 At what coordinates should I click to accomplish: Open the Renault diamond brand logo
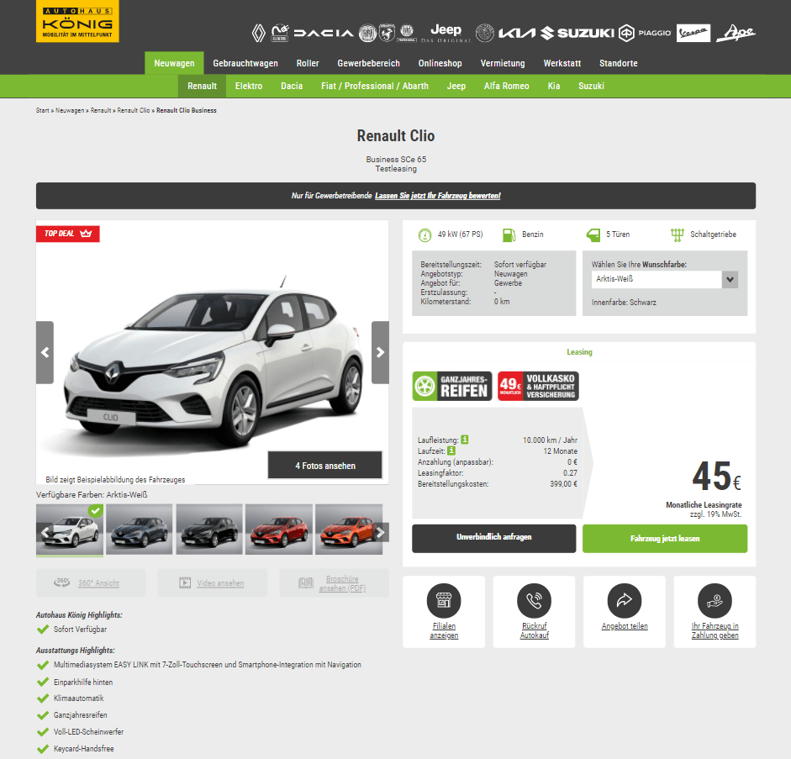[x=258, y=34]
